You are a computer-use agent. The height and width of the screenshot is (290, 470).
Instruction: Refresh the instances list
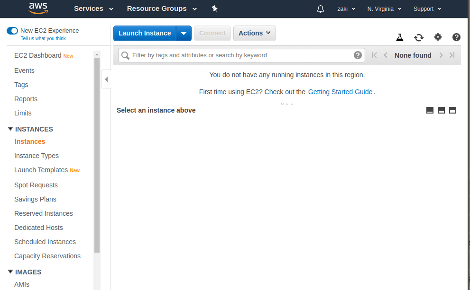click(419, 37)
